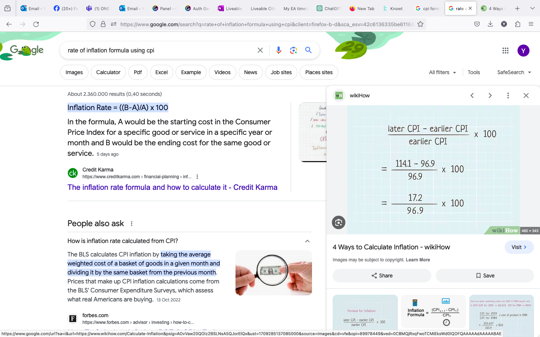Open the Credit Karma inflation formula link
Viewport: 540px width, 337px height.
(172, 187)
